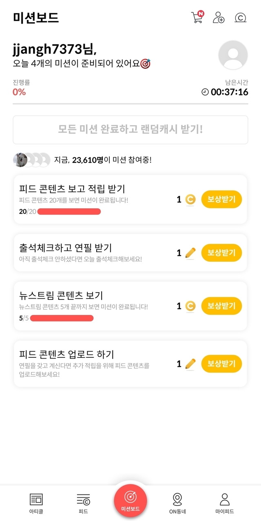
Task: Claim reward for newsstream content mission
Action: 221,306
